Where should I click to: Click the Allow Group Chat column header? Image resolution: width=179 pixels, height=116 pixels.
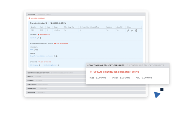pyautogui.click(x=69, y=27)
